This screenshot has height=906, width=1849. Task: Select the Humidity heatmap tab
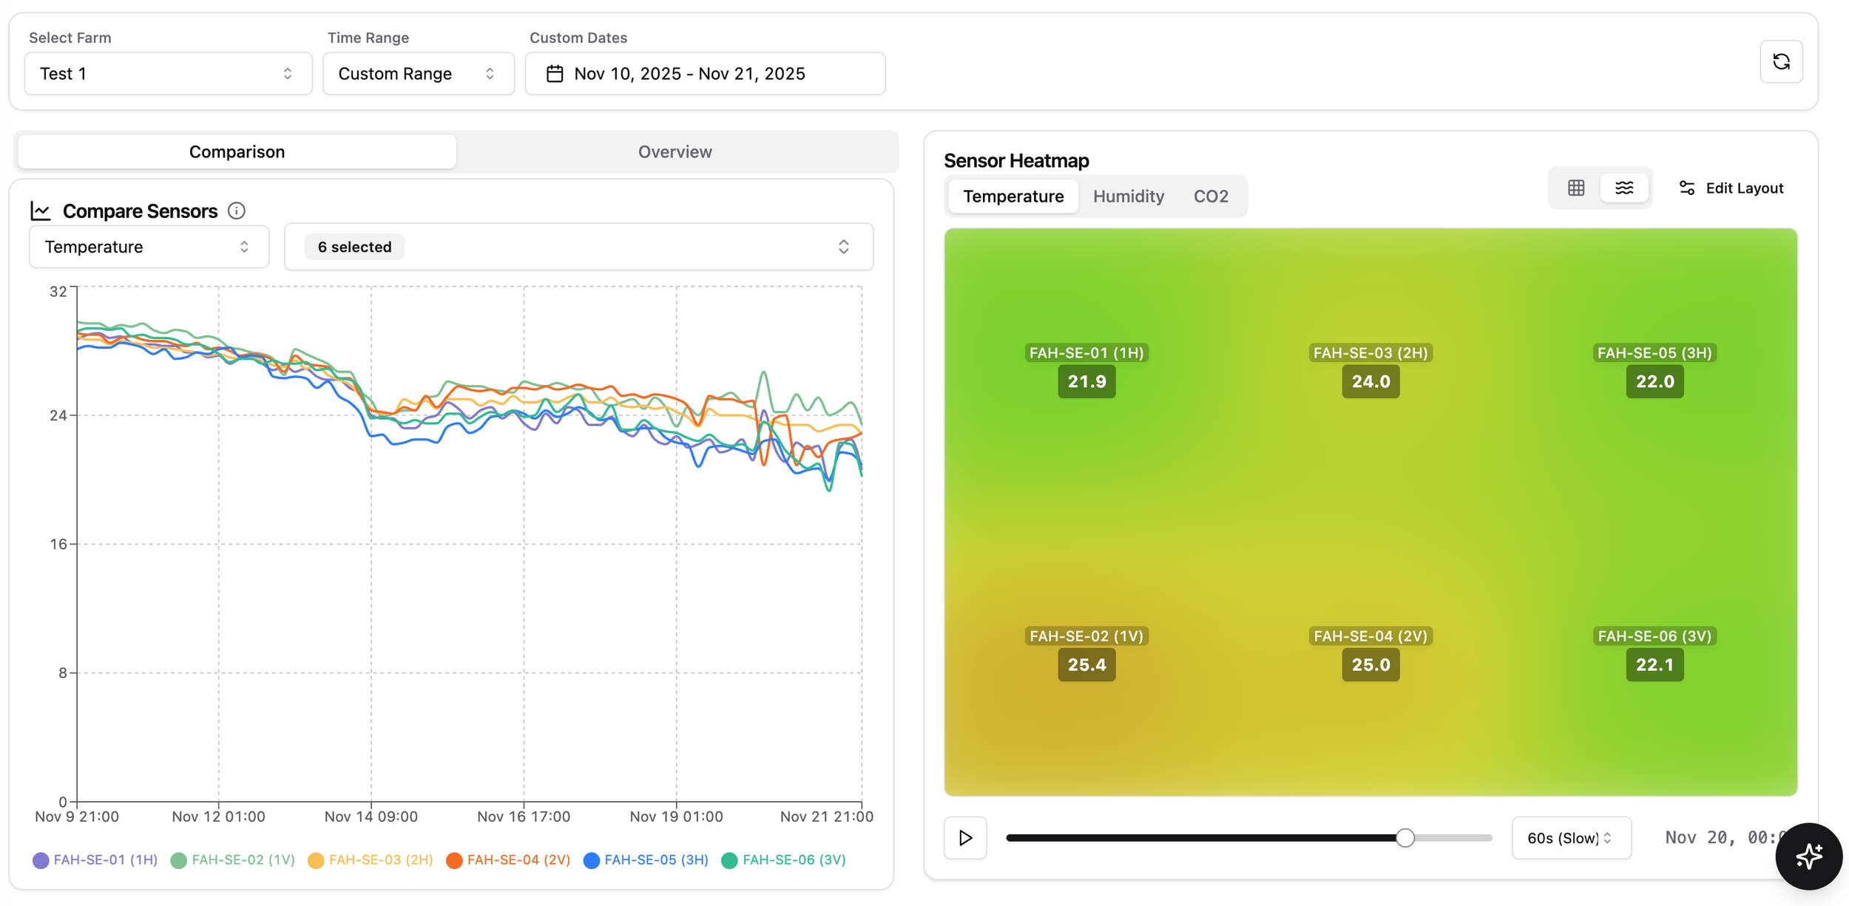[1128, 197]
